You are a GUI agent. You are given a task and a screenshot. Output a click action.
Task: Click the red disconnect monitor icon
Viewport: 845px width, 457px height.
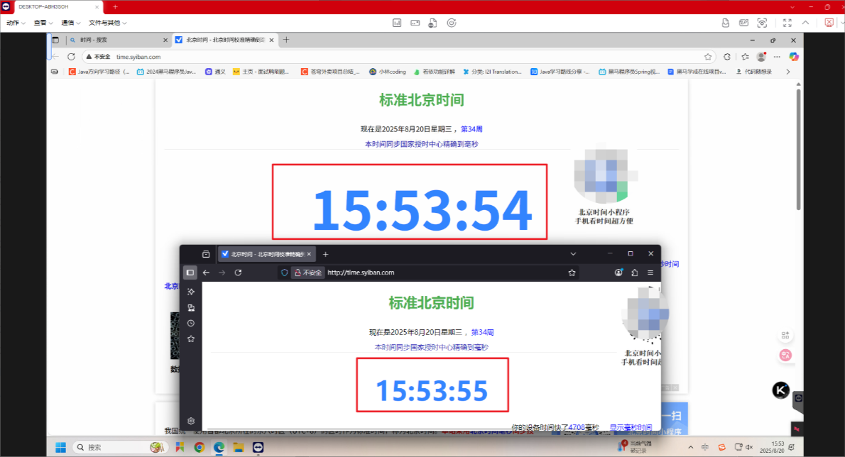coord(829,22)
